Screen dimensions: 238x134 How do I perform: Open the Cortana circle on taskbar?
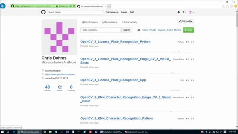[x=8, y=132]
